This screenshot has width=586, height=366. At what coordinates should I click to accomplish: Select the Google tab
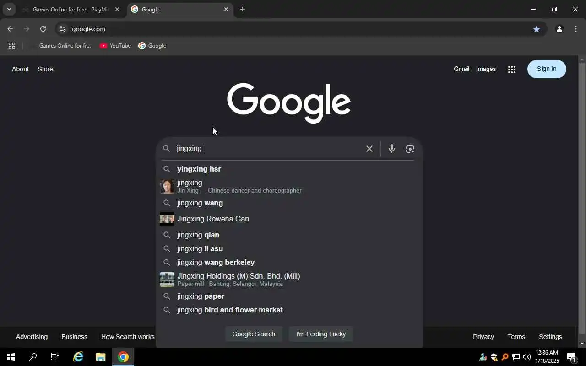pos(180,9)
